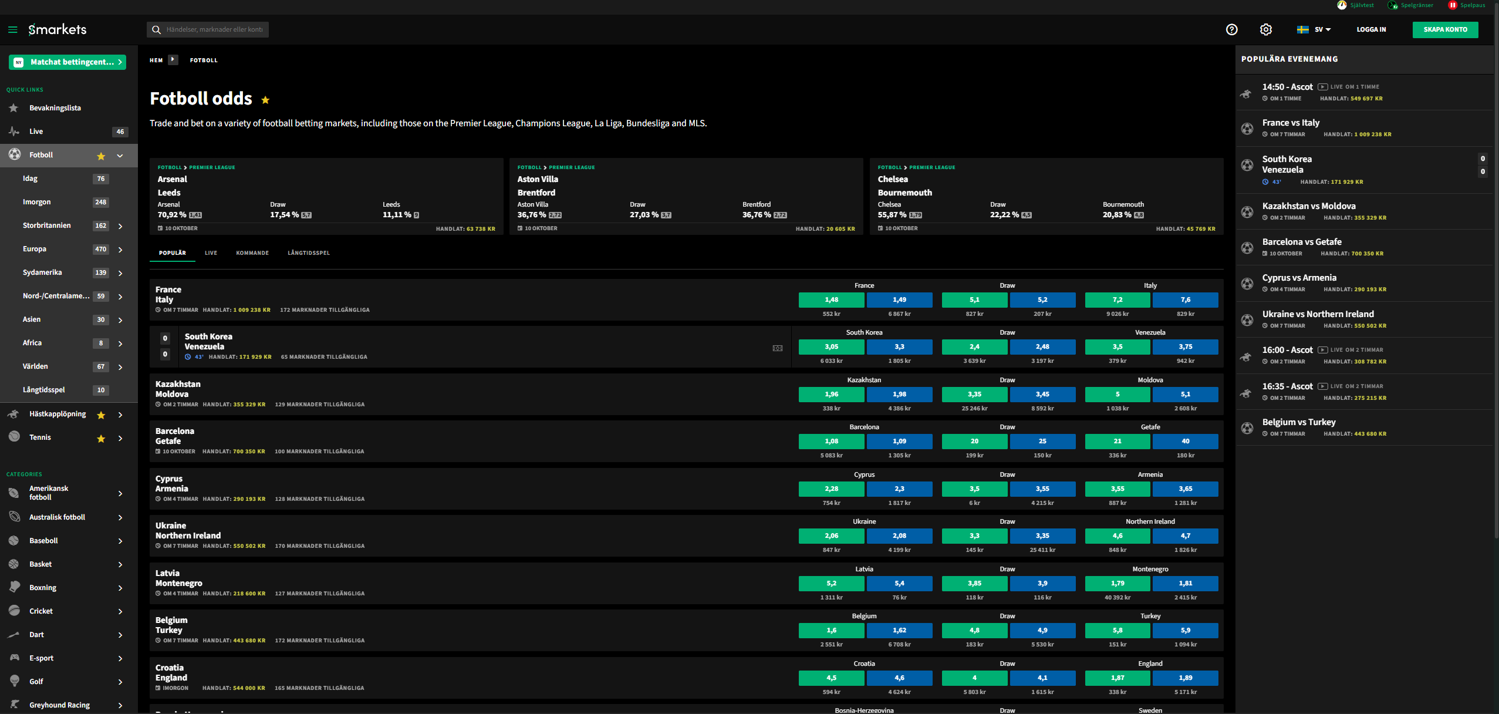
Task: Click the Logga in link
Action: pyautogui.click(x=1371, y=29)
